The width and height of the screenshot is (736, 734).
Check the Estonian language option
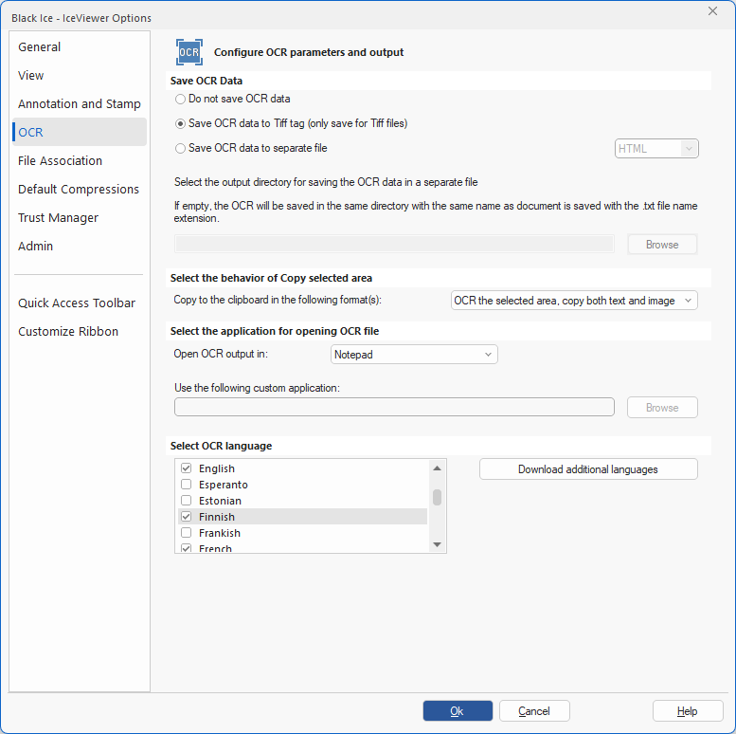(187, 501)
